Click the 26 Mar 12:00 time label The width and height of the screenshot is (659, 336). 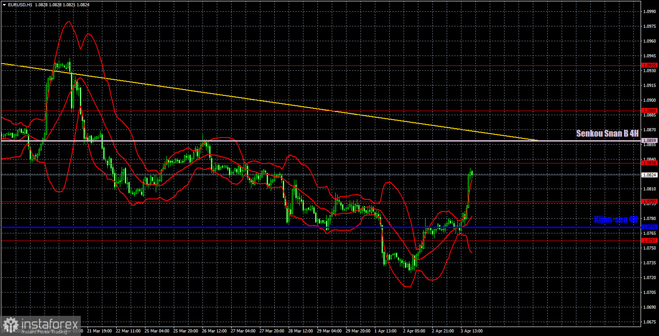214,331
